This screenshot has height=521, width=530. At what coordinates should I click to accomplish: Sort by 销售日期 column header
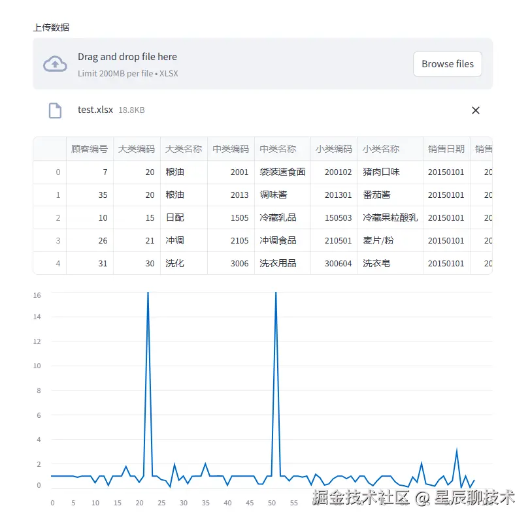[x=446, y=149]
